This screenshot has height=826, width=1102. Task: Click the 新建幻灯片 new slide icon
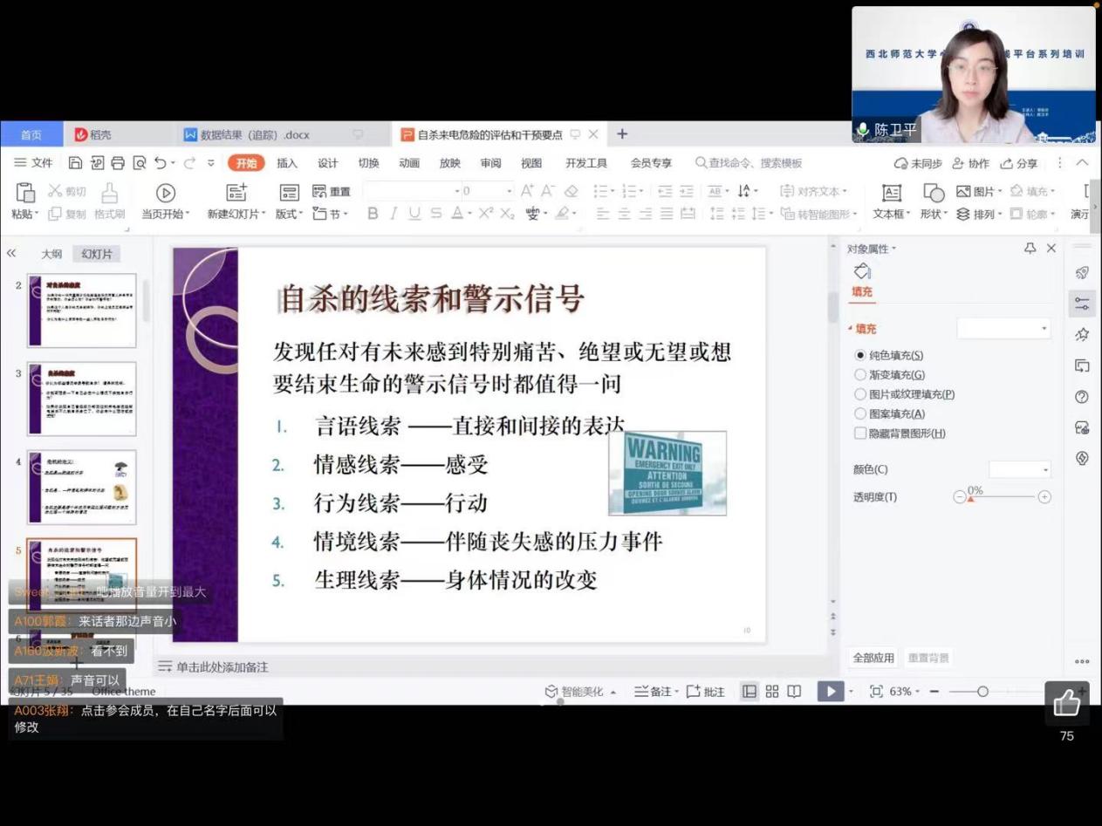pos(236,193)
